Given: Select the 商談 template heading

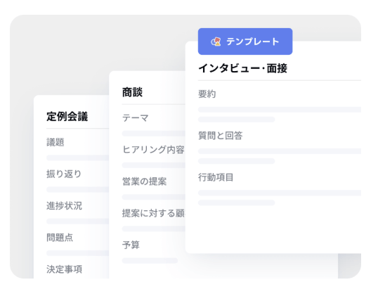Looking at the screenshot, I should (132, 92).
